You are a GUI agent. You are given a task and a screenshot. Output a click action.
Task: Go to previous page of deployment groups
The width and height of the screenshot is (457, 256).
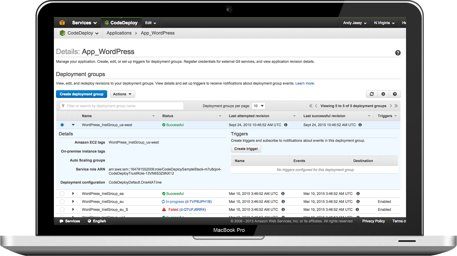[316, 106]
